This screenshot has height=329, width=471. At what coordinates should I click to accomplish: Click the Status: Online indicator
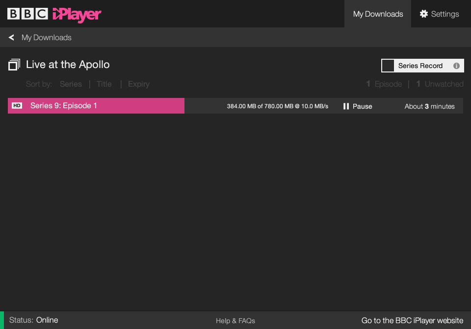[x=33, y=320]
